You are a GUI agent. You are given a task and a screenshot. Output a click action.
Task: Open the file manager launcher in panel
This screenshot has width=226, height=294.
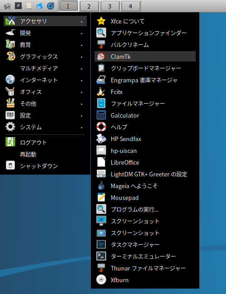point(28,6)
